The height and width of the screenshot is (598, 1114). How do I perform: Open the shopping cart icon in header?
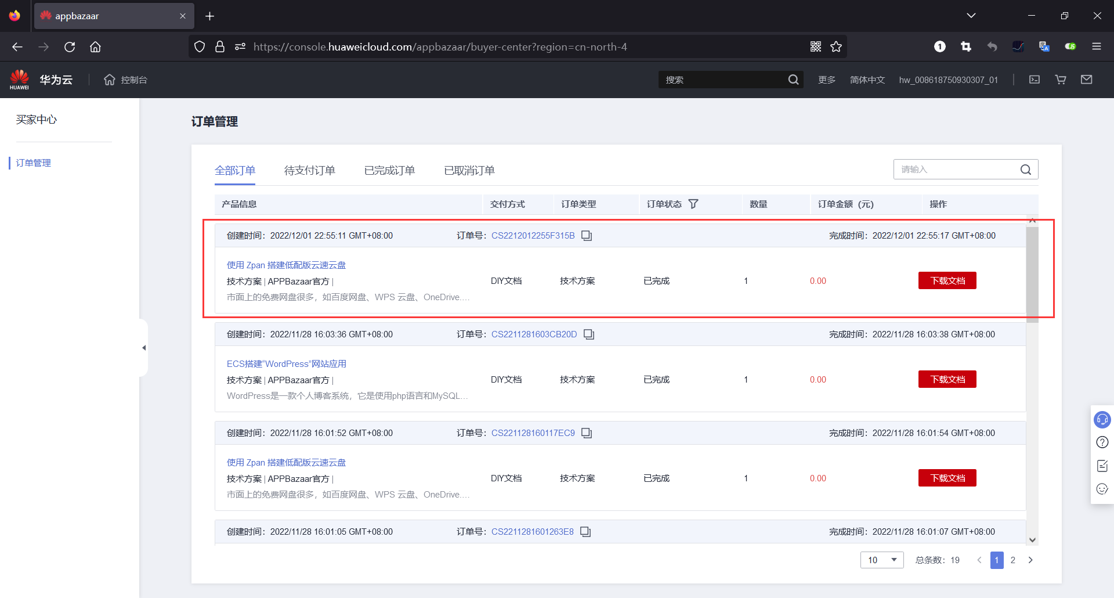click(1061, 80)
